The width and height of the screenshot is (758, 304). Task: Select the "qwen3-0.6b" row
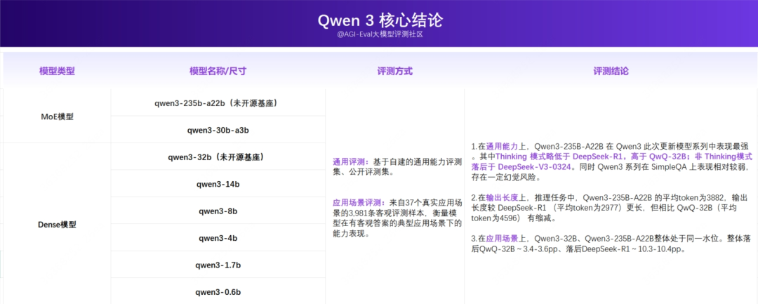[x=218, y=292]
